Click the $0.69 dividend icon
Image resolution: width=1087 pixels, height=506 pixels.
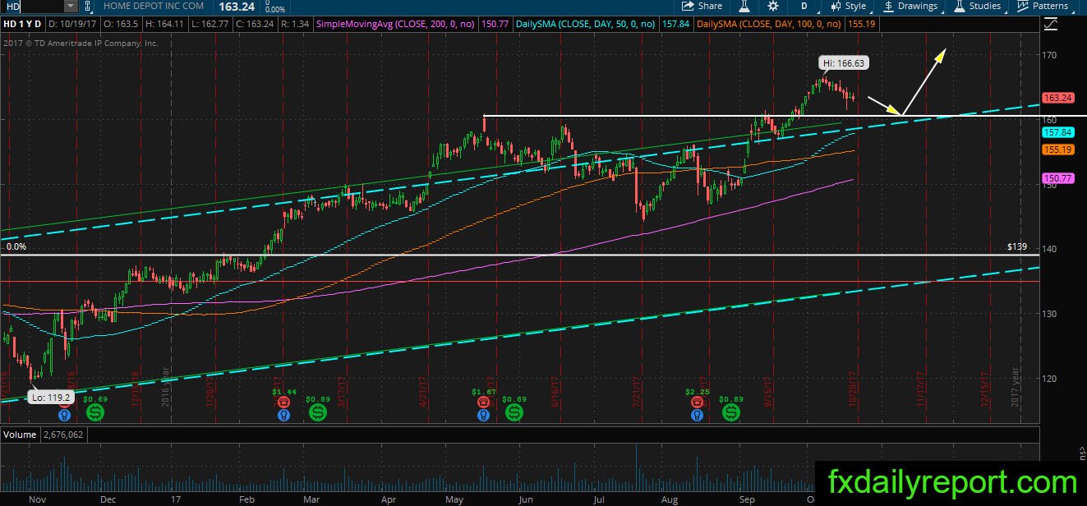[x=94, y=412]
